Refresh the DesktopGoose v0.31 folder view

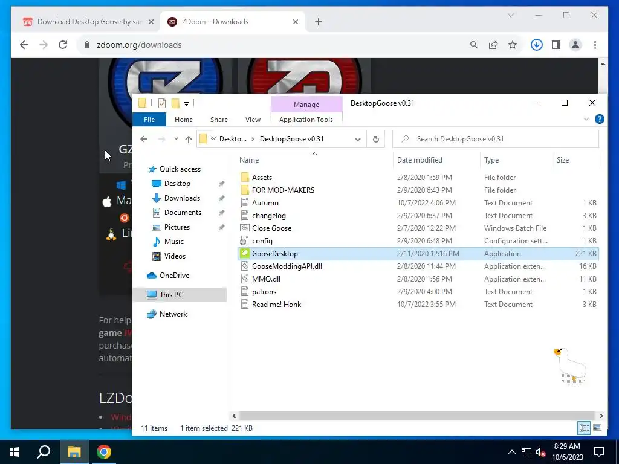coord(376,139)
